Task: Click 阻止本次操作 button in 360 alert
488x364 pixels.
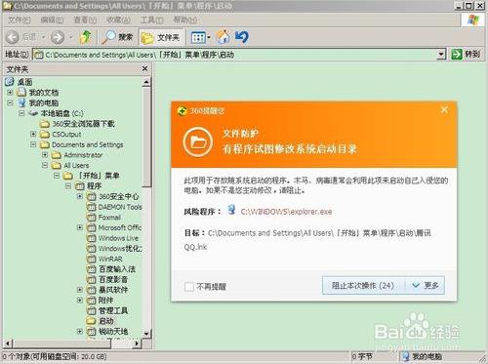Action: 363,286
